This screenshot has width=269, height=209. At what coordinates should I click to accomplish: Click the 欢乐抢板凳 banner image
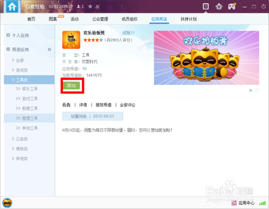[x=207, y=57]
